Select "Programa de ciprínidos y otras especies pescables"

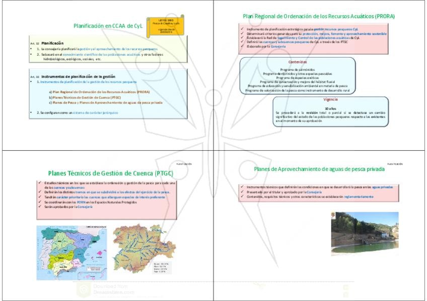click(x=298, y=74)
